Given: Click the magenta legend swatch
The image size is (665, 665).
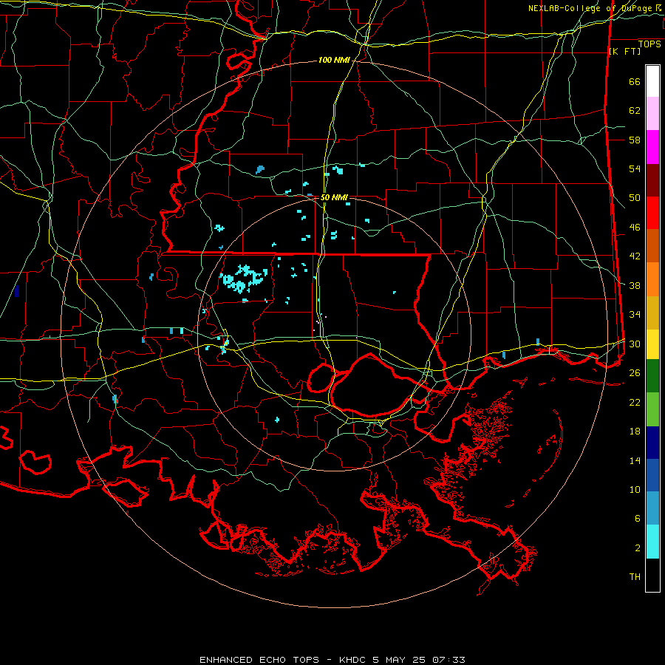Looking at the screenshot, I should [x=652, y=147].
